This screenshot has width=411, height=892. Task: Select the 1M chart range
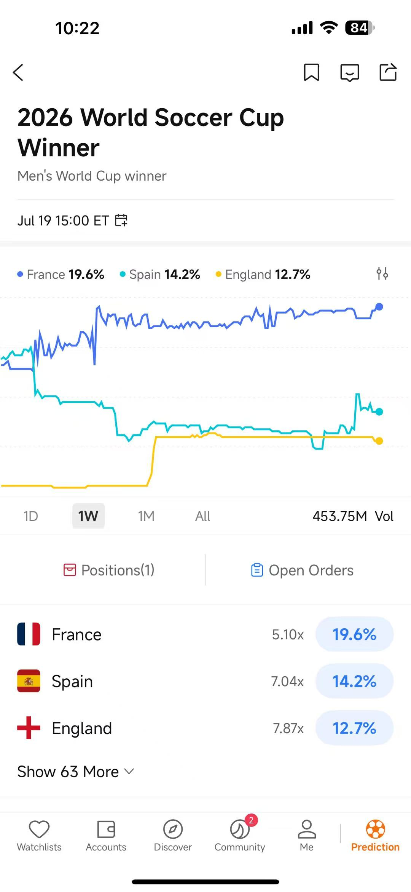click(x=146, y=516)
